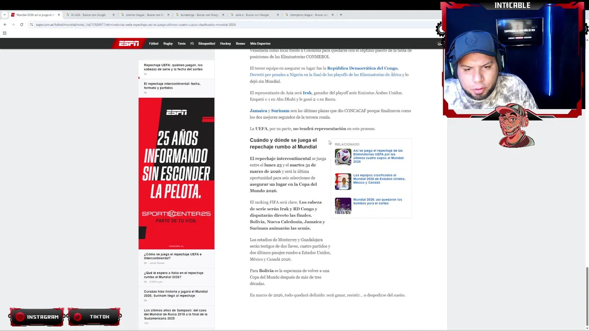Reload the page with the refresh icon
This screenshot has height=331, width=589.
tap(22, 24)
